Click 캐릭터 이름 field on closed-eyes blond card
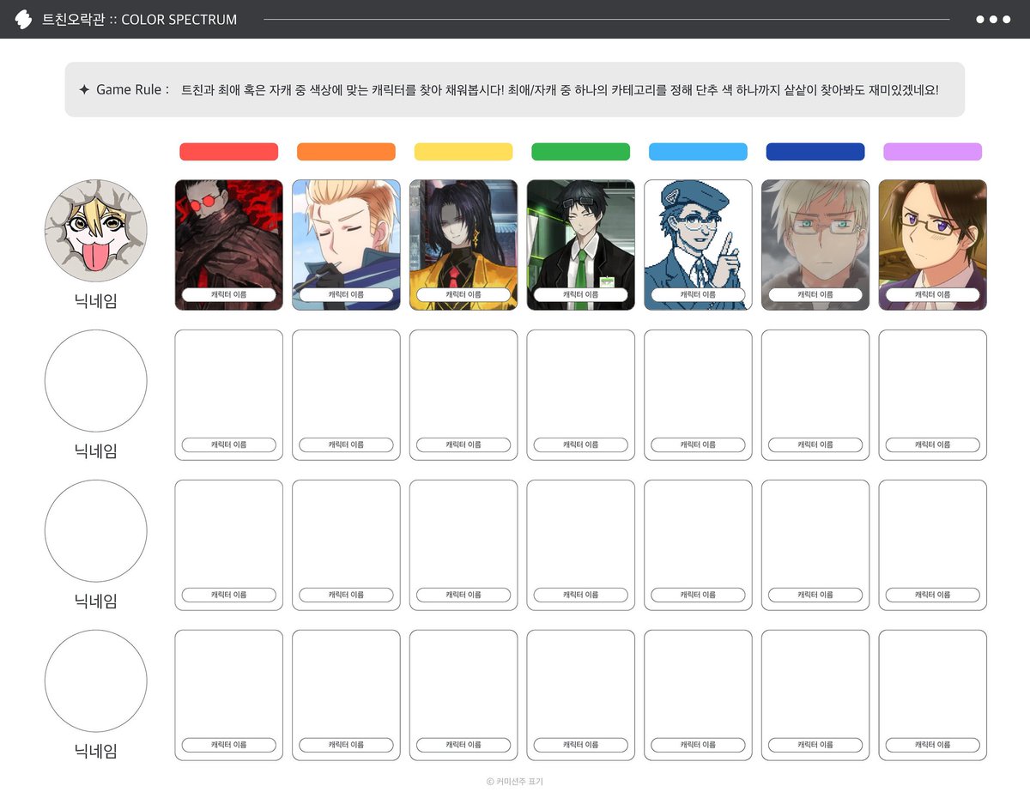 (x=346, y=294)
